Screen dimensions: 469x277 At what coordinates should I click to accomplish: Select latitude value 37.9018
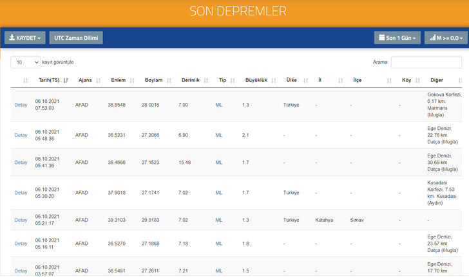click(x=117, y=193)
